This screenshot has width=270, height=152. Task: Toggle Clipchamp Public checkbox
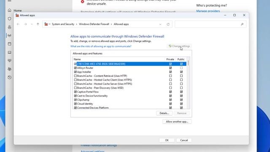tap(181, 100)
